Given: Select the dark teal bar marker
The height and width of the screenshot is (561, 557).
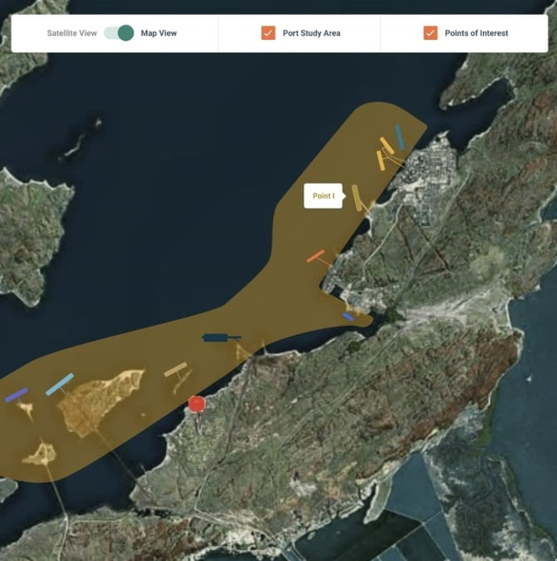Looking at the screenshot, I should coord(218,337).
